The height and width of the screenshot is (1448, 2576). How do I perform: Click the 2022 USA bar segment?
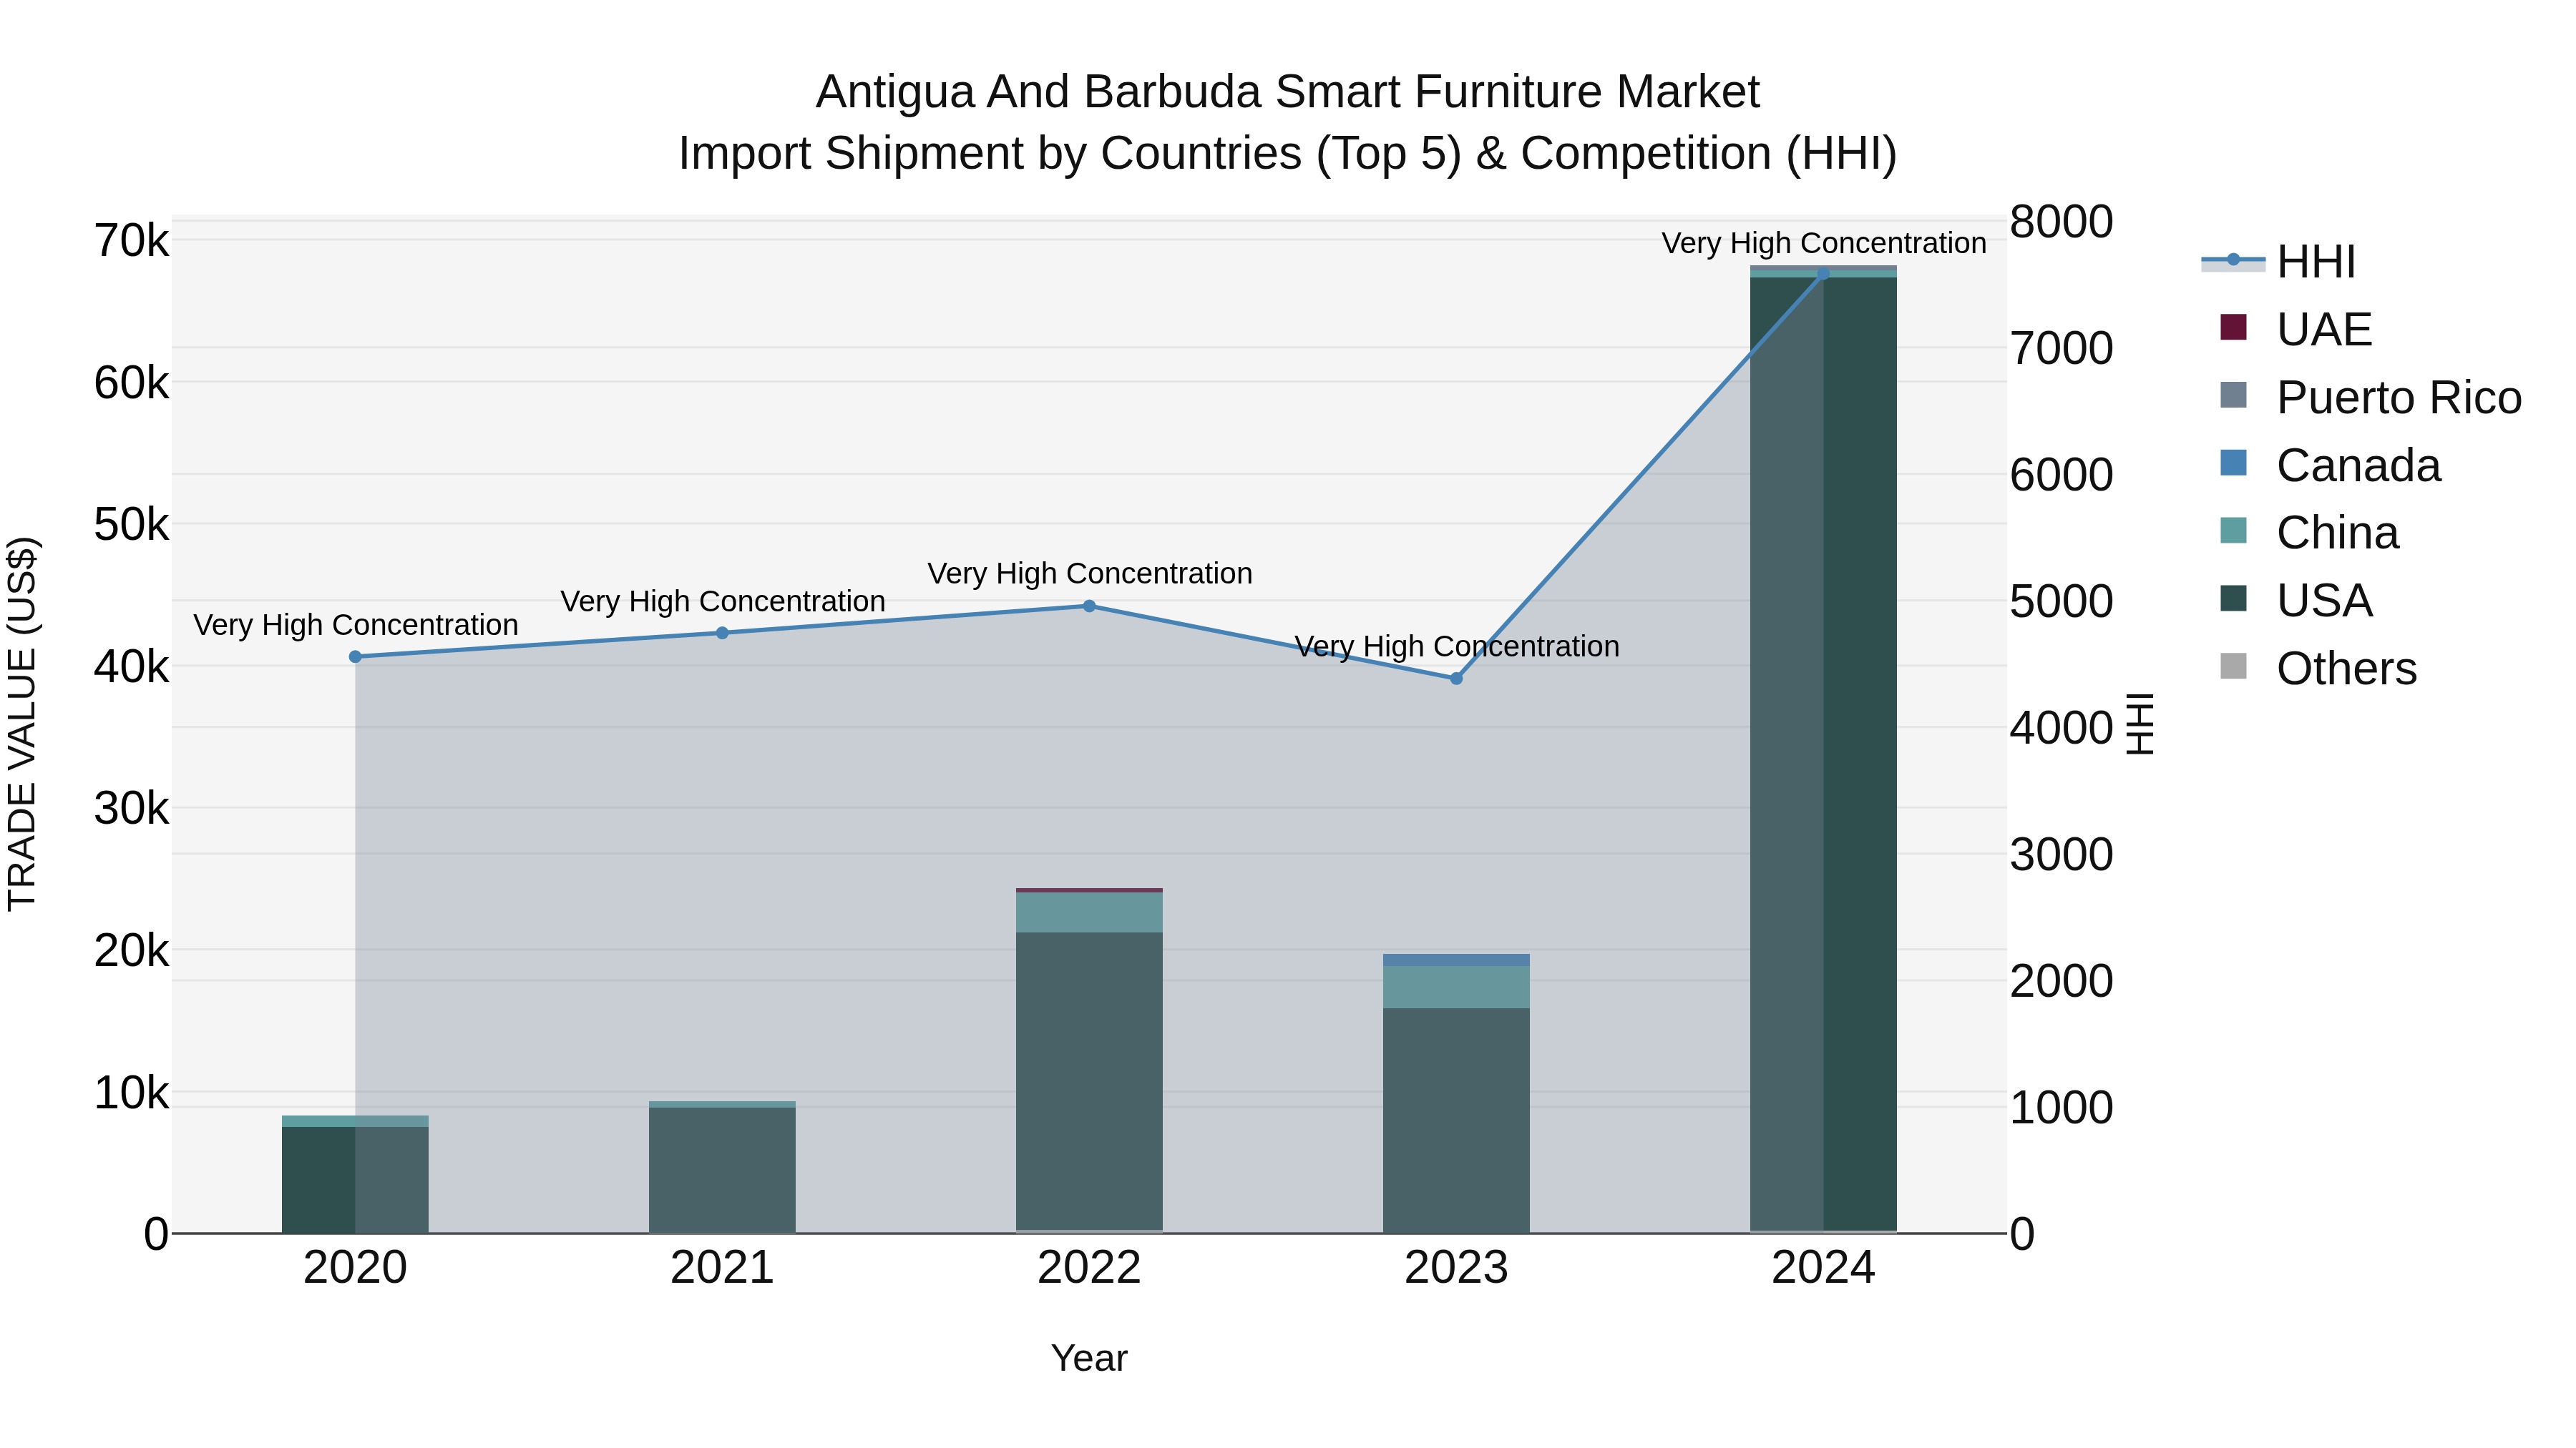click(1089, 1080)
